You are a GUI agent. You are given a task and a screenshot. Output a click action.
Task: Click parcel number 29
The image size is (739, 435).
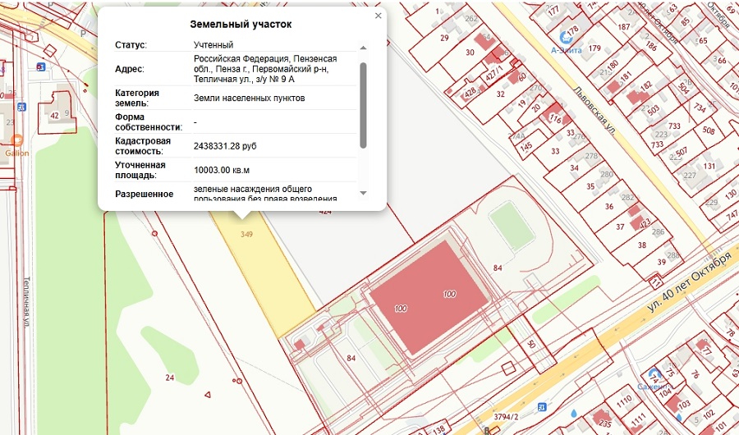pyautogui.click(x=444, y=38)
